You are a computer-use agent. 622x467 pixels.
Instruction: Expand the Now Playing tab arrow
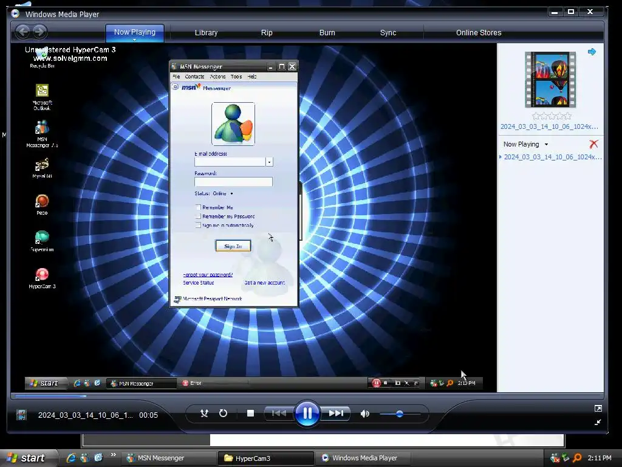point(134,40)
